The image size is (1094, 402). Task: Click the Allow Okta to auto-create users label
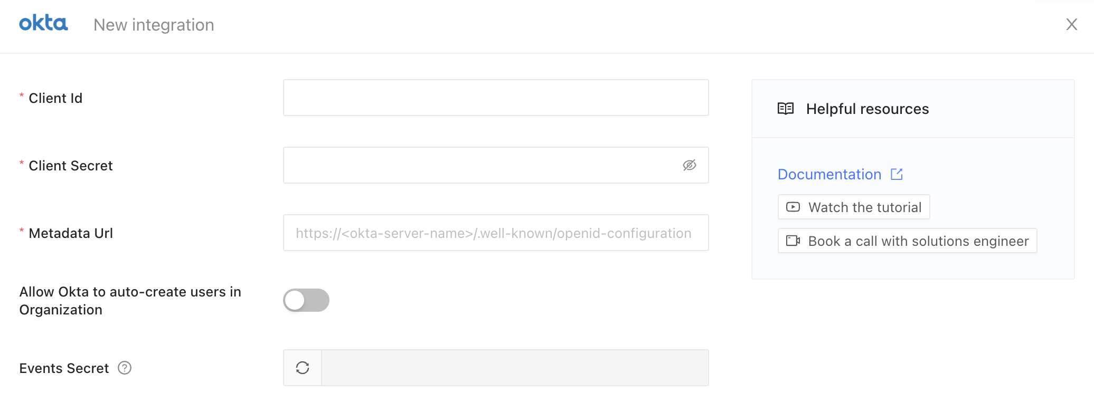click(130, 301)
